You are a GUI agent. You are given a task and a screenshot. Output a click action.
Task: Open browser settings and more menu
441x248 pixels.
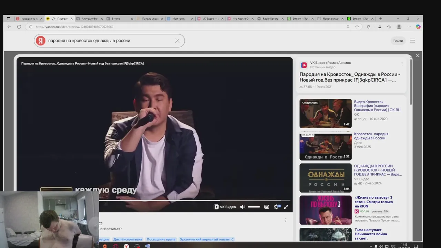[409, 27]
